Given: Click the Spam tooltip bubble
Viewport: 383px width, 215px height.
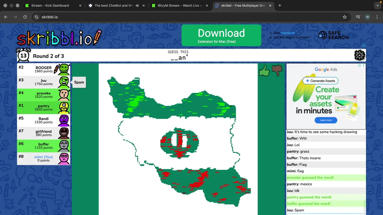Looking at the screenshot, I should coord(79,82).
